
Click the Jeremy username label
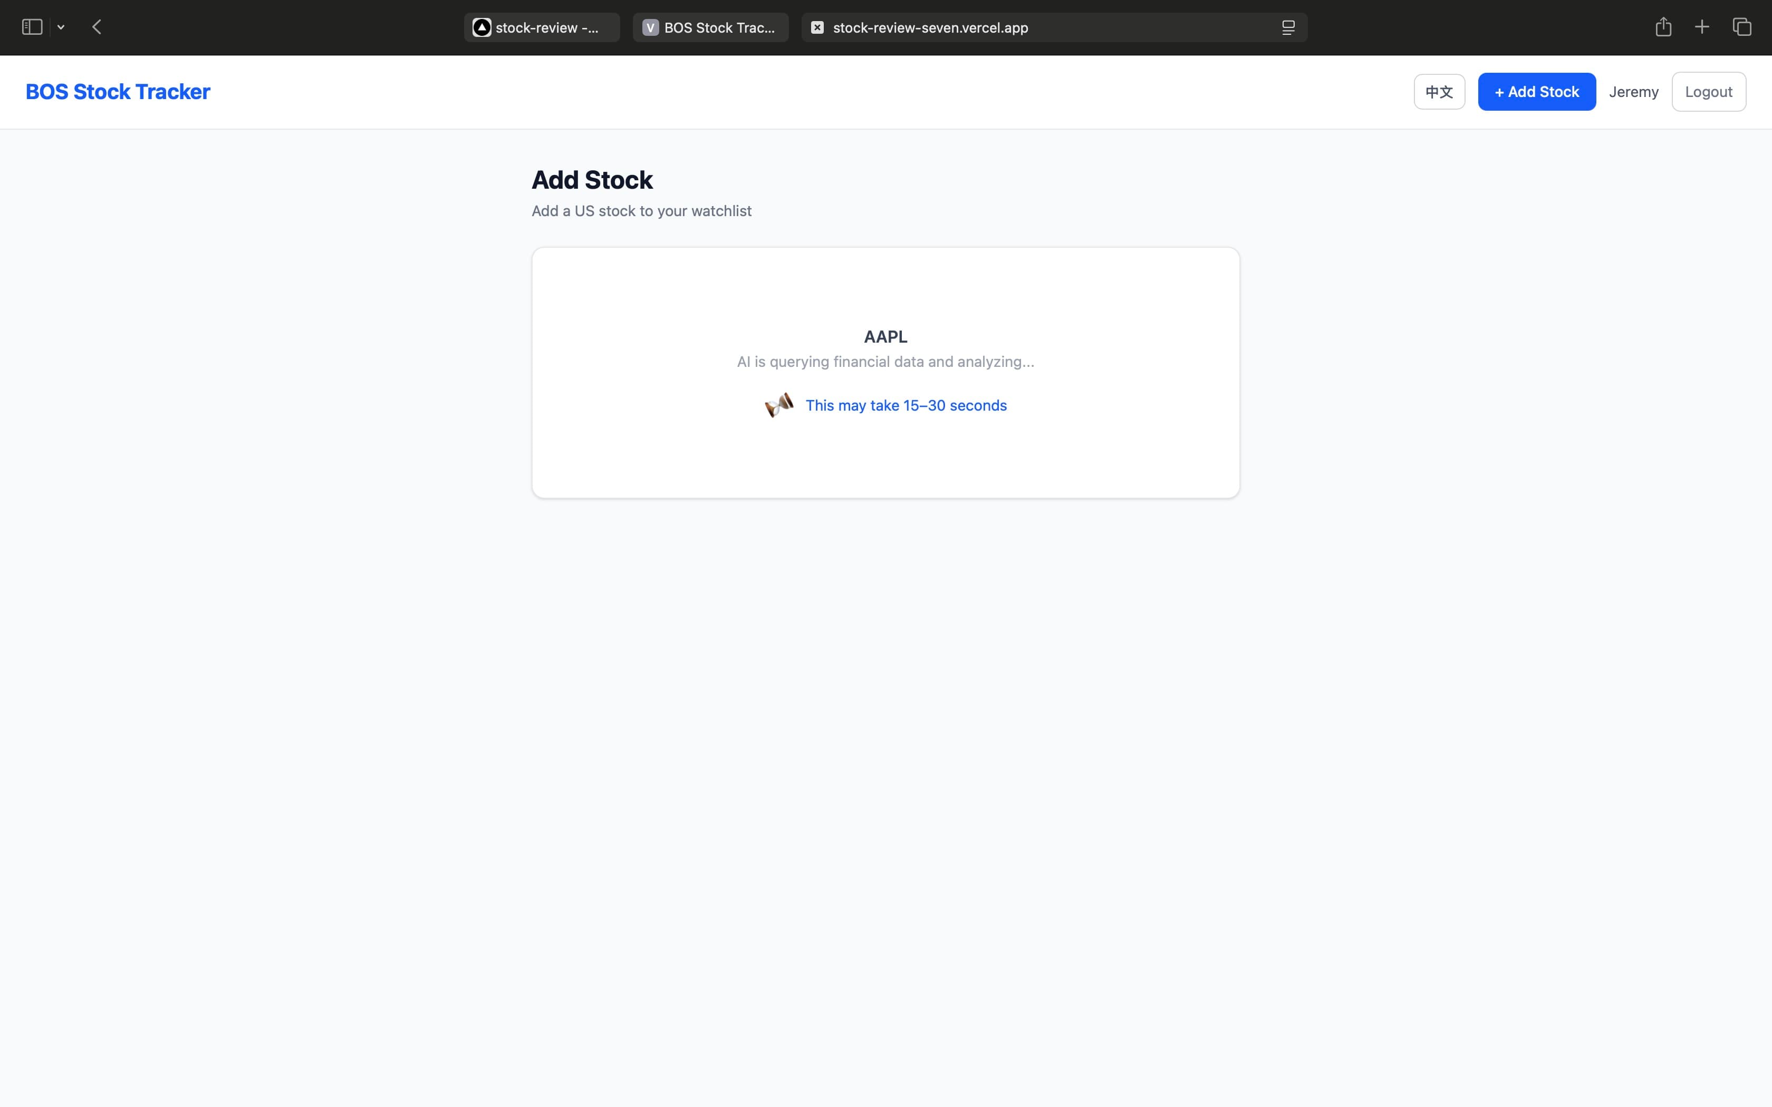(x=1633, y=92)
